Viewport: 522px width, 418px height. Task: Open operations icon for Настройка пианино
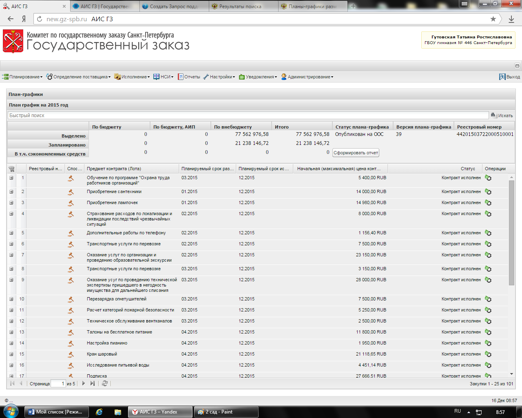[488, 343]
